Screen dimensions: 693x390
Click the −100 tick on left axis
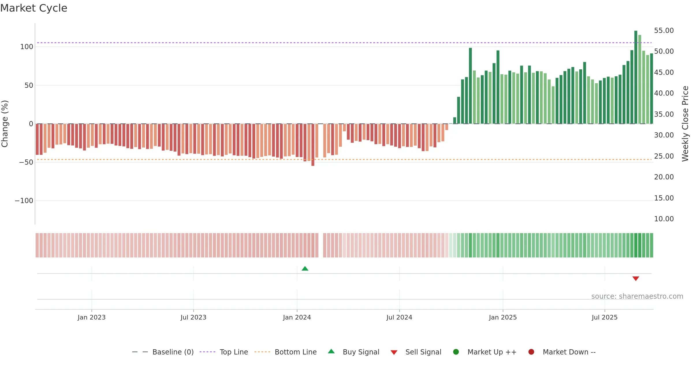click(24, 201)
